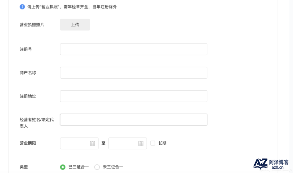Check the 长期 checkbox
This screenshot has width=293, height=173.
tap(153, 143)
